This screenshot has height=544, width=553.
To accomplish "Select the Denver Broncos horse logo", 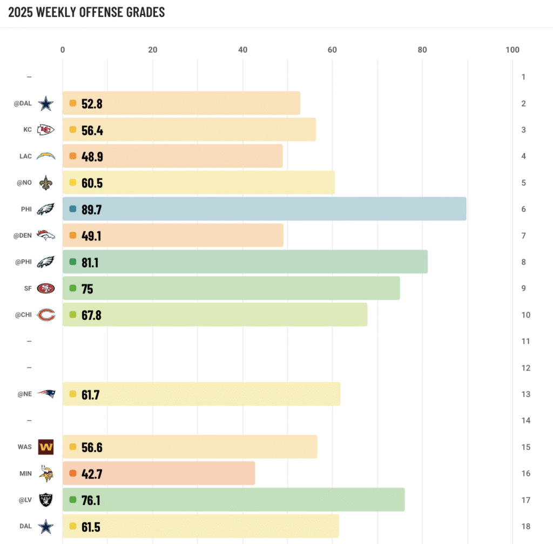I will pos(46,236).
